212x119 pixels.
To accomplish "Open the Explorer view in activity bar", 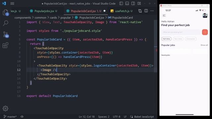I will (x=6, y=13).
